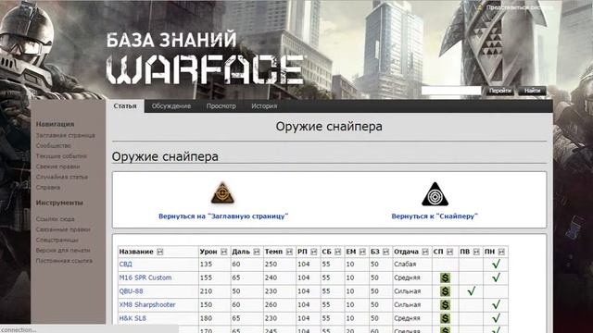Image resolution: width=593 pixels, height=333 pixels.
Task: Sort table by Темп column
Action: 289,252
